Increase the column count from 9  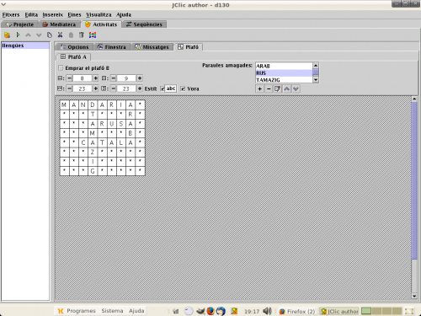click(140, 78)
